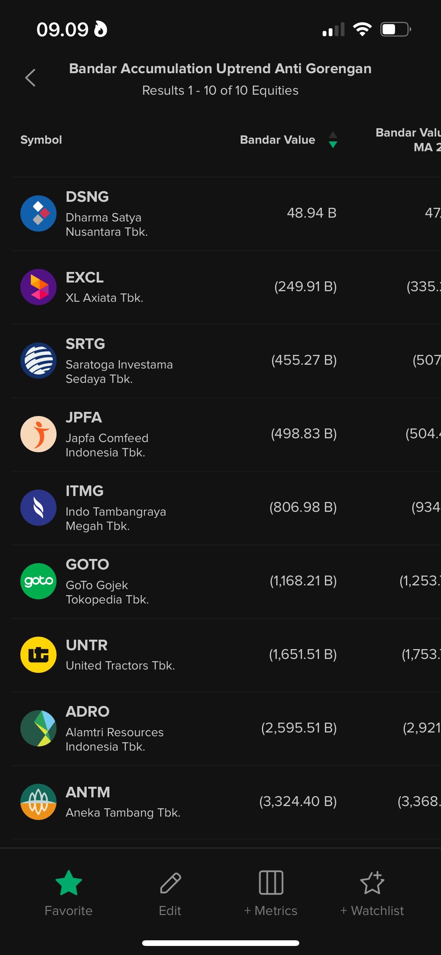Open the Edit pencil option

pyautogui.click(x=170, y=883)
